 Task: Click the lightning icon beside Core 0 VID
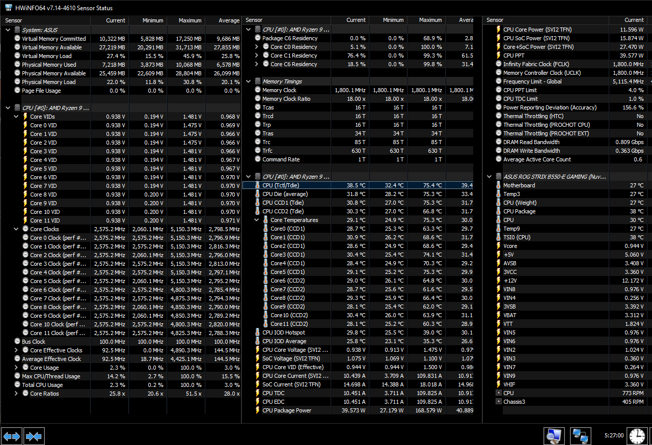pos(25,125)
